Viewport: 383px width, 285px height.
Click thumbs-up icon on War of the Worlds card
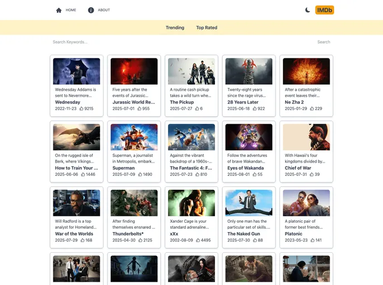coord(82,240)
